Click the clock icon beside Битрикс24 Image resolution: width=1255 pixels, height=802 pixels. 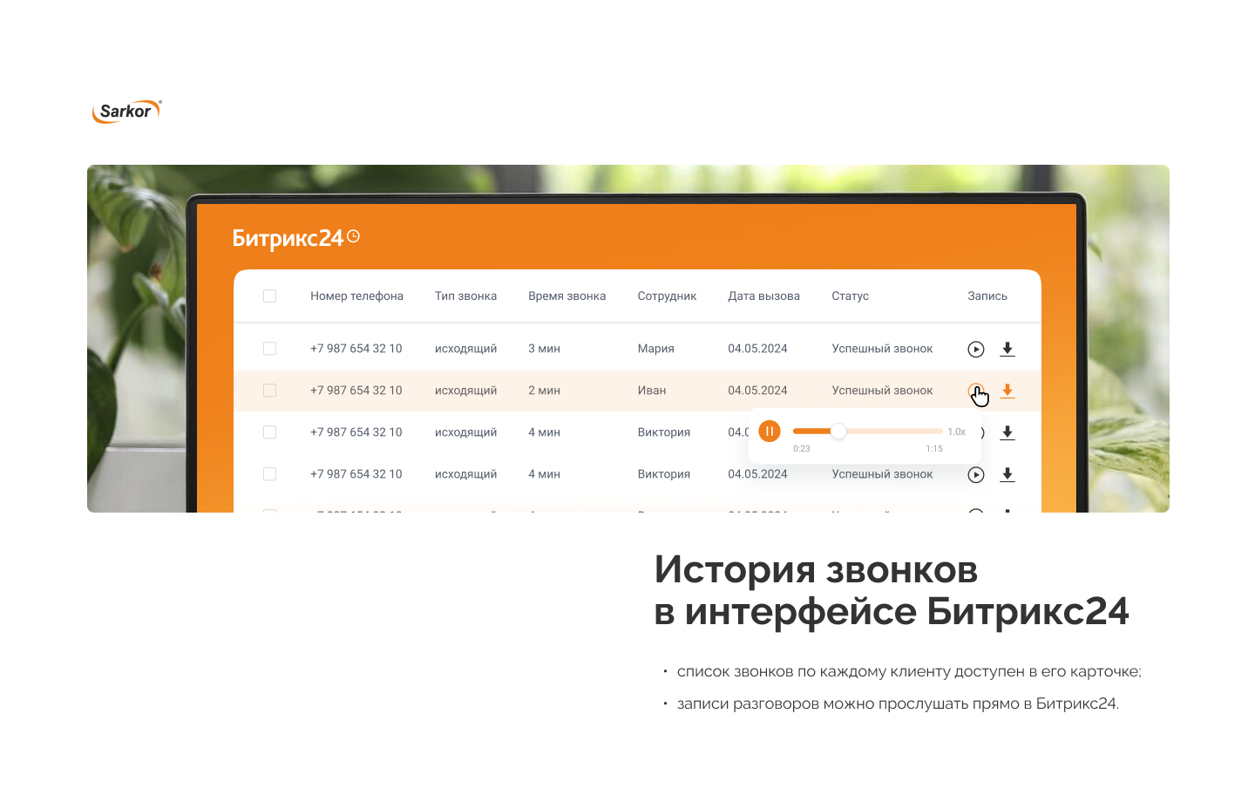pyautogui.click(x=353, y=236)
